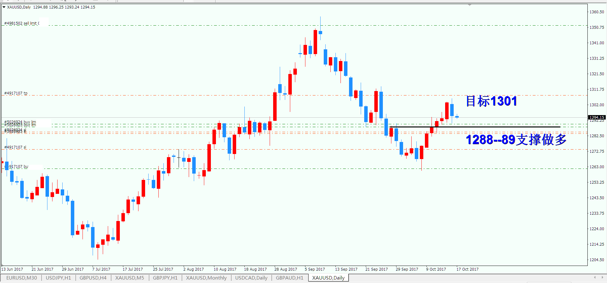Click the 18 Aug 2017 date label
Viewport: 607px width, 283px height.
[255, 269]
